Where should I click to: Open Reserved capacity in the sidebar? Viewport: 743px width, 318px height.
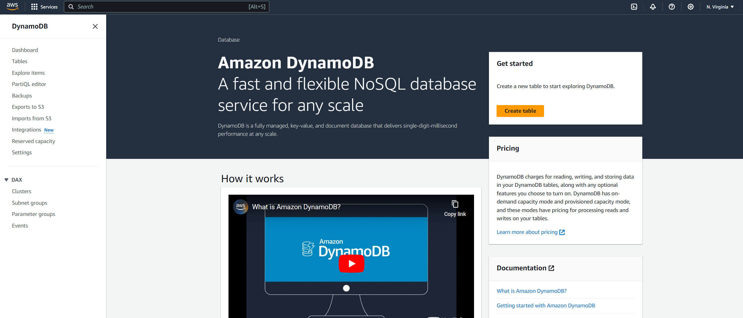click(33, 141)
